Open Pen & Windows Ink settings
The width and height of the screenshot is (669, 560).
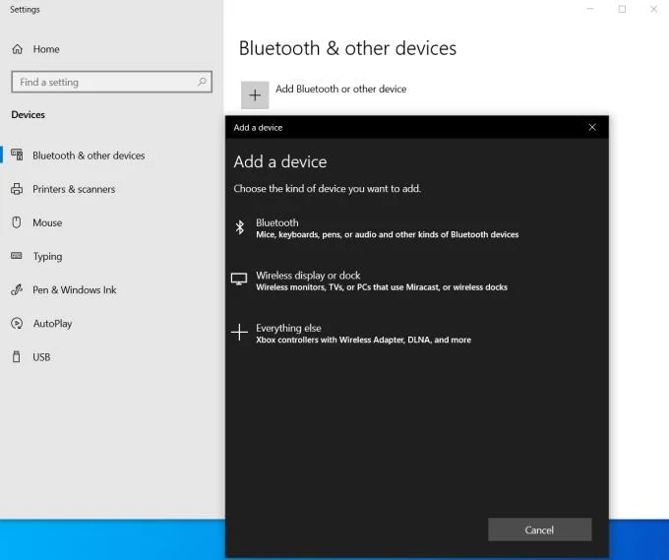click(74, 289)
